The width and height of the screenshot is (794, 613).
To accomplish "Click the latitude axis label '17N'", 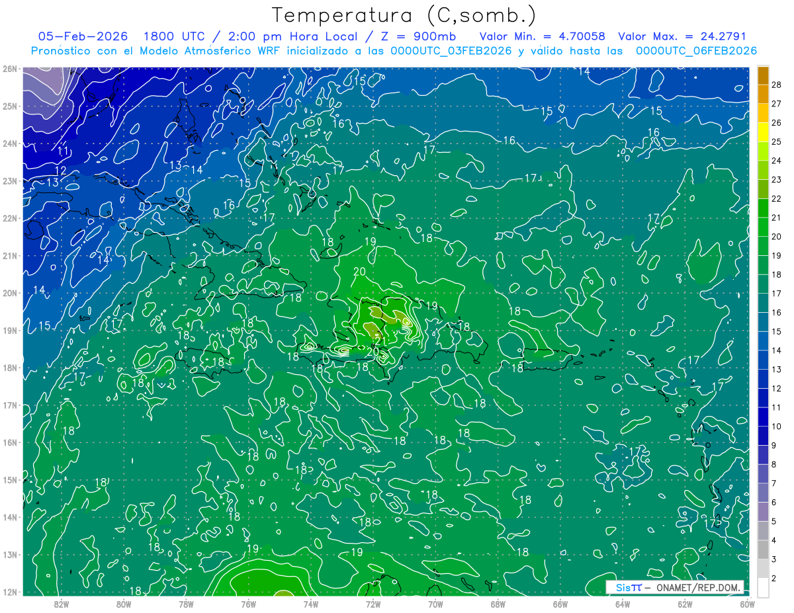I will 9,405.
